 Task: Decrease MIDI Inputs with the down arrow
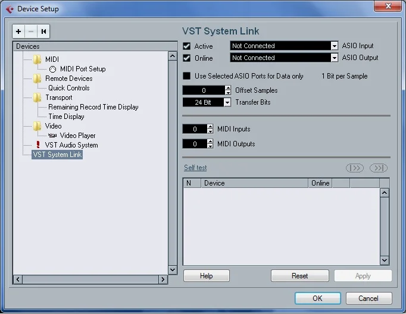[x=210, y=131]
